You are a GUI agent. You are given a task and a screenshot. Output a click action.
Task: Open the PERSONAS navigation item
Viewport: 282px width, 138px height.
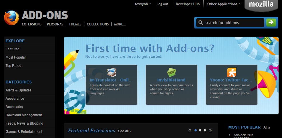click(x=55, y=24)
